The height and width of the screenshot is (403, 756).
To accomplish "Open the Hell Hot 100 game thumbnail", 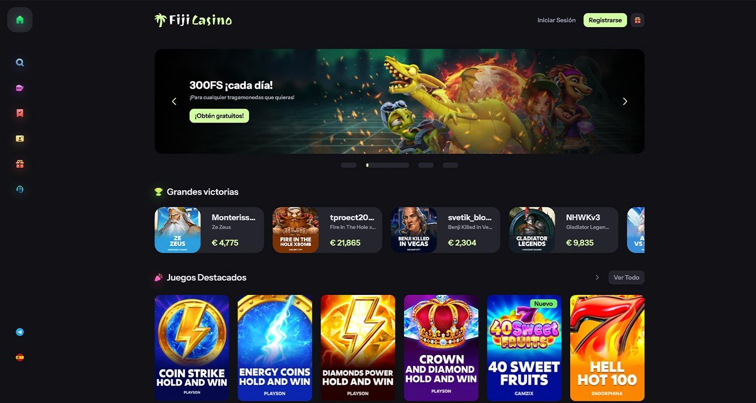I will click(607, 348).
